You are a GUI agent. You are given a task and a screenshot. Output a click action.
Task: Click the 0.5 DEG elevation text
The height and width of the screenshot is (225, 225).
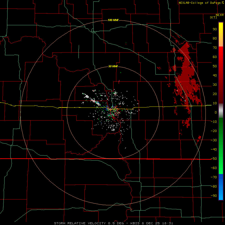[x=115, y=223]
